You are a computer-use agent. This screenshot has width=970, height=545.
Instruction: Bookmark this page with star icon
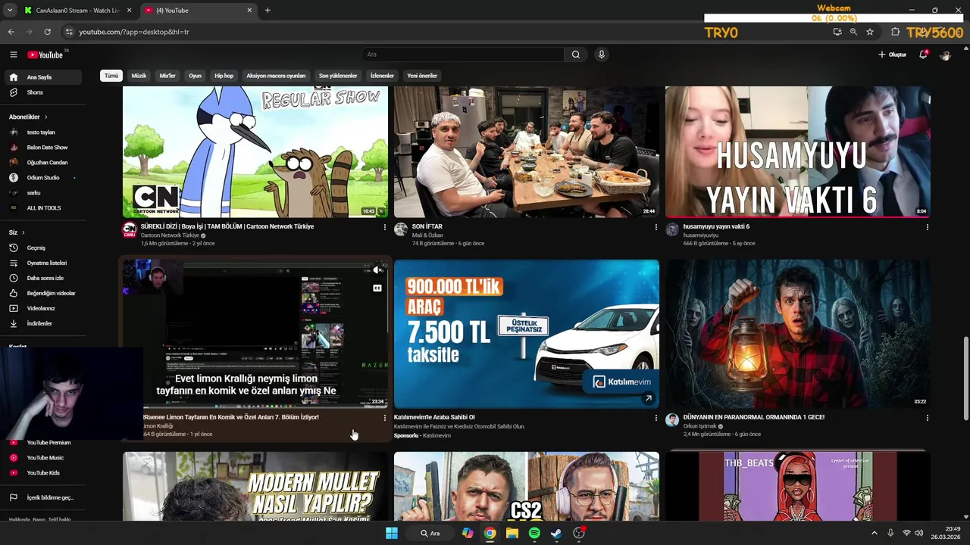pyautogui.click(x=870, y=32)
